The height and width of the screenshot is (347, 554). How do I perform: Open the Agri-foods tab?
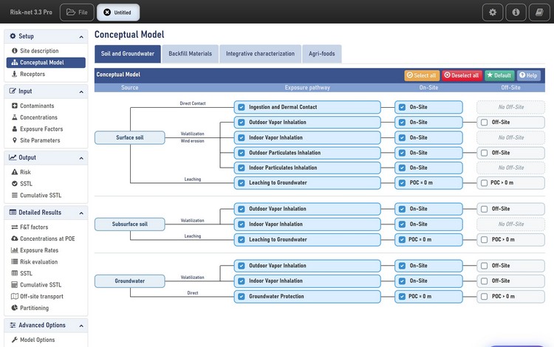point(321,54)
